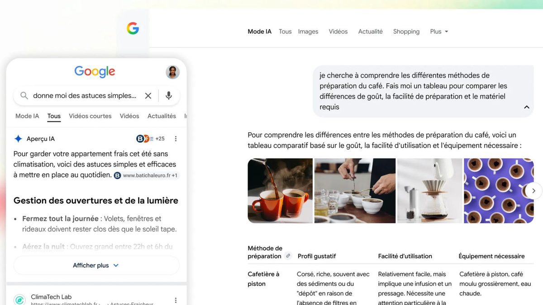Viewport: 543px width, 305px height.
Task: Advance image carousel with right arrow
Action: click(533, 191)
